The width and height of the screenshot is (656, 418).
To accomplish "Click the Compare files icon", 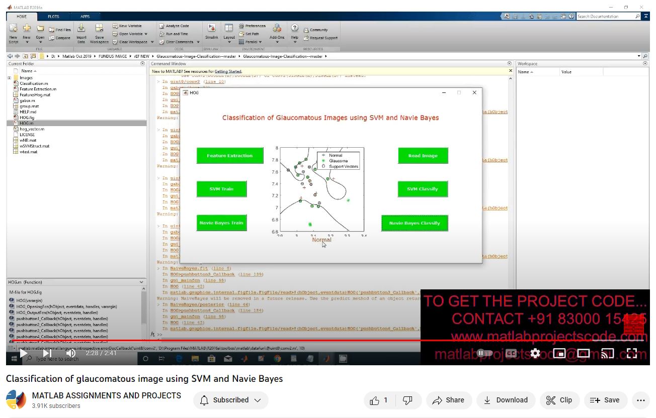I will point(52,38).
